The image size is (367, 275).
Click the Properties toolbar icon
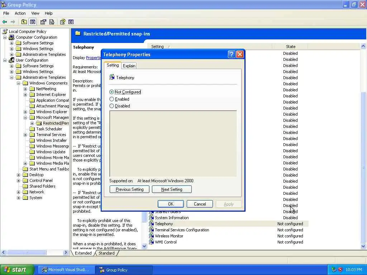pyautogui.click(x=43, y=22)
